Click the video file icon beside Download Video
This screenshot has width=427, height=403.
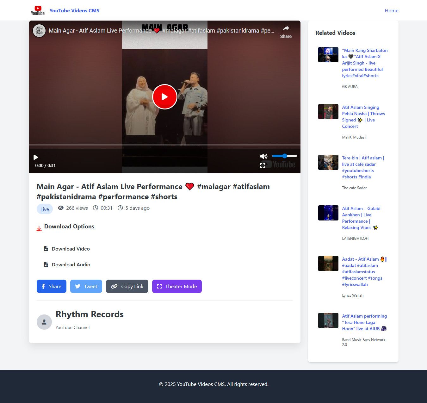[x=46, y=249]
